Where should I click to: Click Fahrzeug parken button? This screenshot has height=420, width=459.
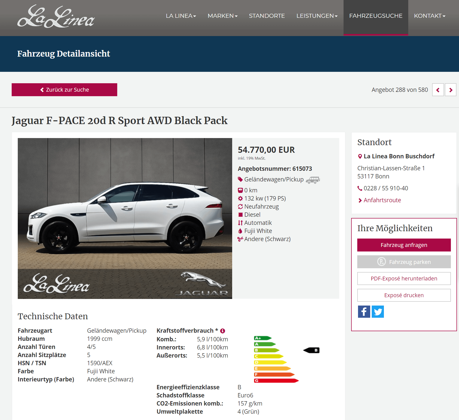404,262
